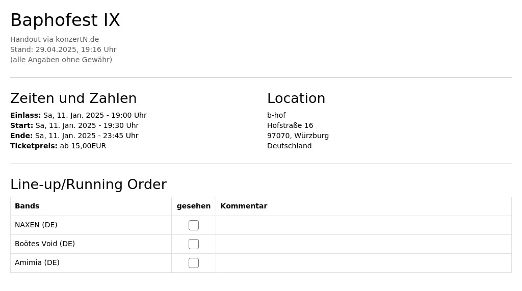Click the Bands column header

coord(27,206)
